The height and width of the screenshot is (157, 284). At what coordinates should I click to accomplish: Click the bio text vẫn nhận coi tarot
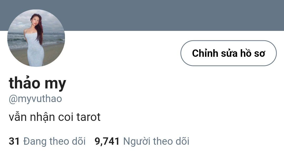(x=54, y=117)
